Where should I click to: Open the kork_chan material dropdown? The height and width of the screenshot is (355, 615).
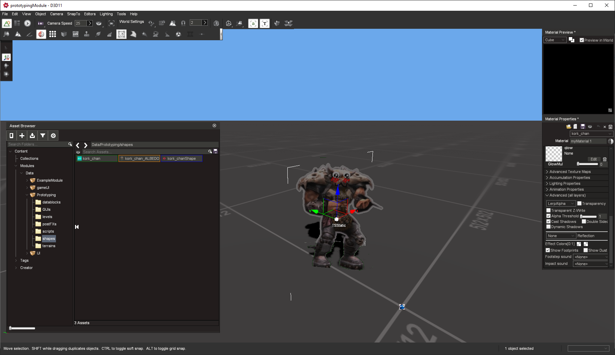[x=591, y=133]
